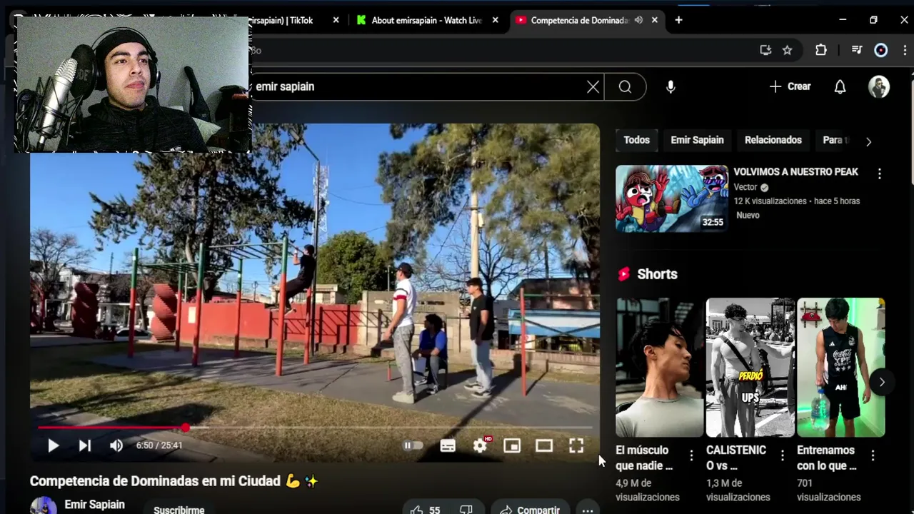Viewport: 914px width, 514px height.
Task: Click the Suscribirme button
Action: click(179, 510)
